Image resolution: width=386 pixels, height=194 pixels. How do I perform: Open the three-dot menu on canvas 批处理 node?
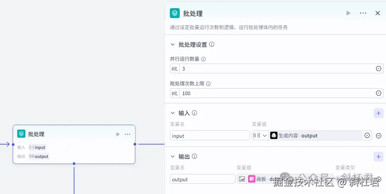click(x=127, y=134)
